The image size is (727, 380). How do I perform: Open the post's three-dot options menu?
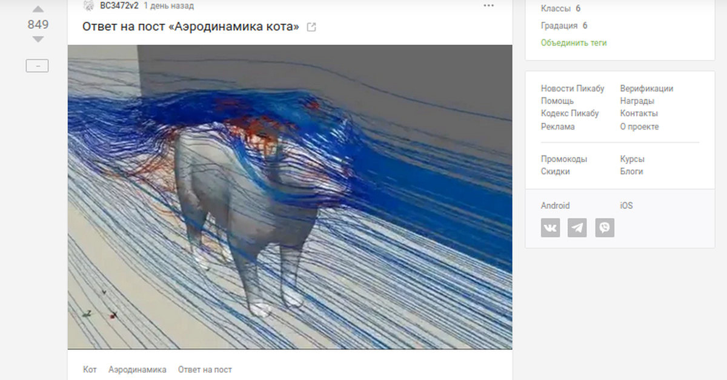pos(489,6)
